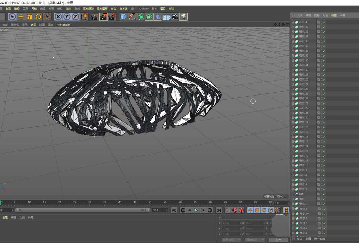This screenshot has height=243, width=359.
Task: Expand the 布尔.15 object tree node
Action: (293, 141)
